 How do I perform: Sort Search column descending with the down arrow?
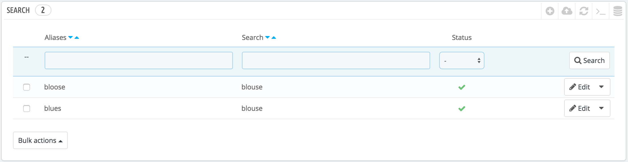[267, 37]
